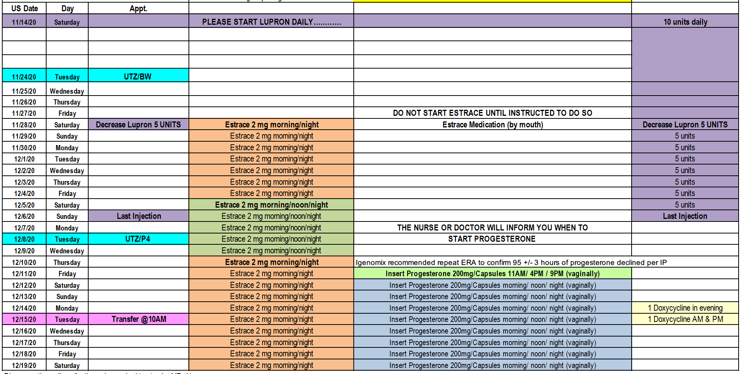Select the US Date column header

click(x=24, y=8)
